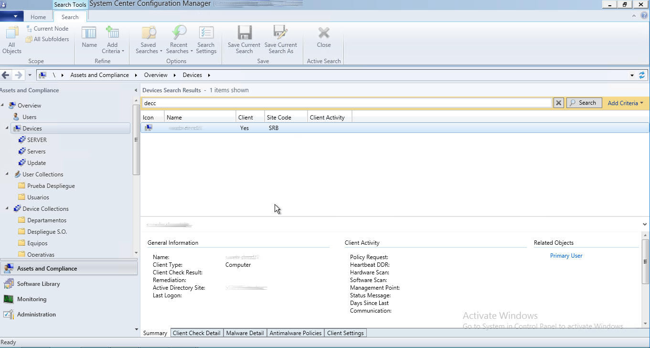Open the Client Check Detail tab
The width and height of the screenshot is (650, 348).
pos(196,333)
